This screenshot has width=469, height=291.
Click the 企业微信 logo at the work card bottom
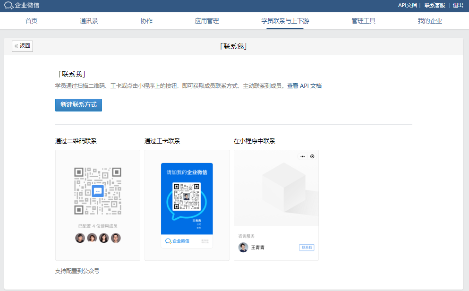coord(178,241)
